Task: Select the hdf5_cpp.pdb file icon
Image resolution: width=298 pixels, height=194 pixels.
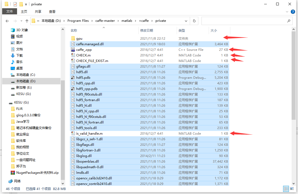Action: [x=73, y=89]
